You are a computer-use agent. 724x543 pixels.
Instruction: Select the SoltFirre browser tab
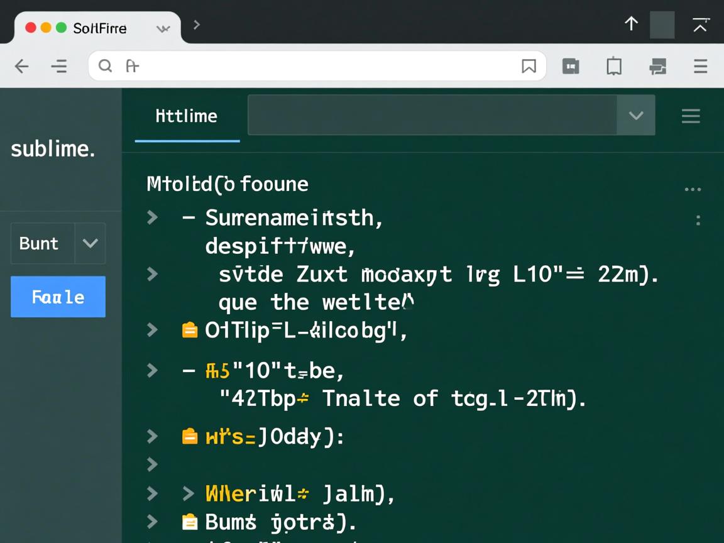click(x=99, y=28)
